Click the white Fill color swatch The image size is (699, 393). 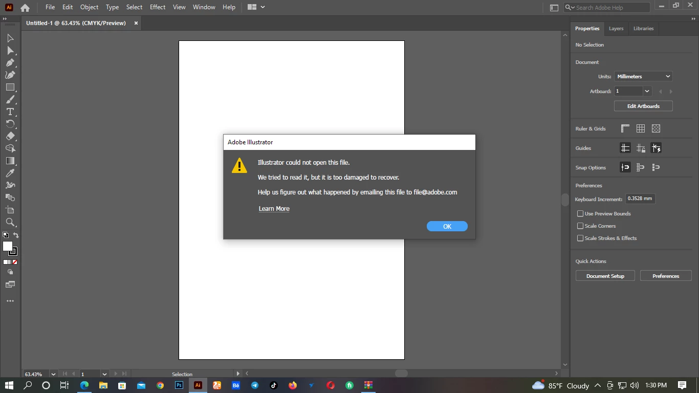[x=7, y=246]
